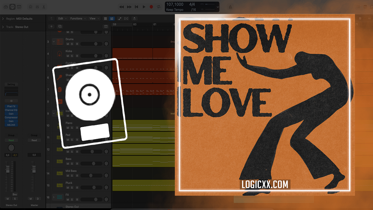373x210 pixels.
Task: Open Editors with the scissors icon
Action: pos(44,7)
